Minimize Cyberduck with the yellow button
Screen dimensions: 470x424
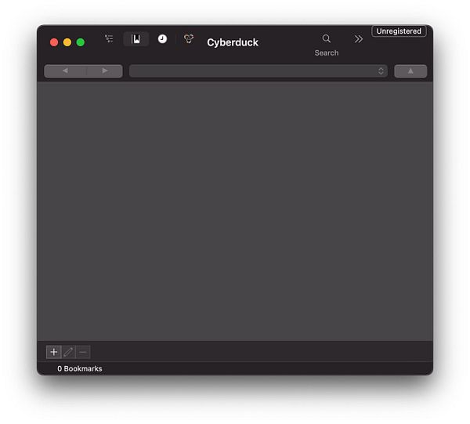tap(67, 42)
